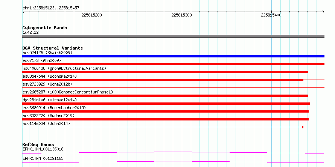Click the 1q42.12 band label

tap(30, 33)
